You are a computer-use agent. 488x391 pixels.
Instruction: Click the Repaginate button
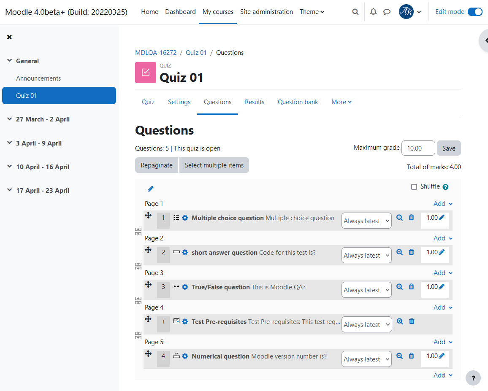pos(157,165)
